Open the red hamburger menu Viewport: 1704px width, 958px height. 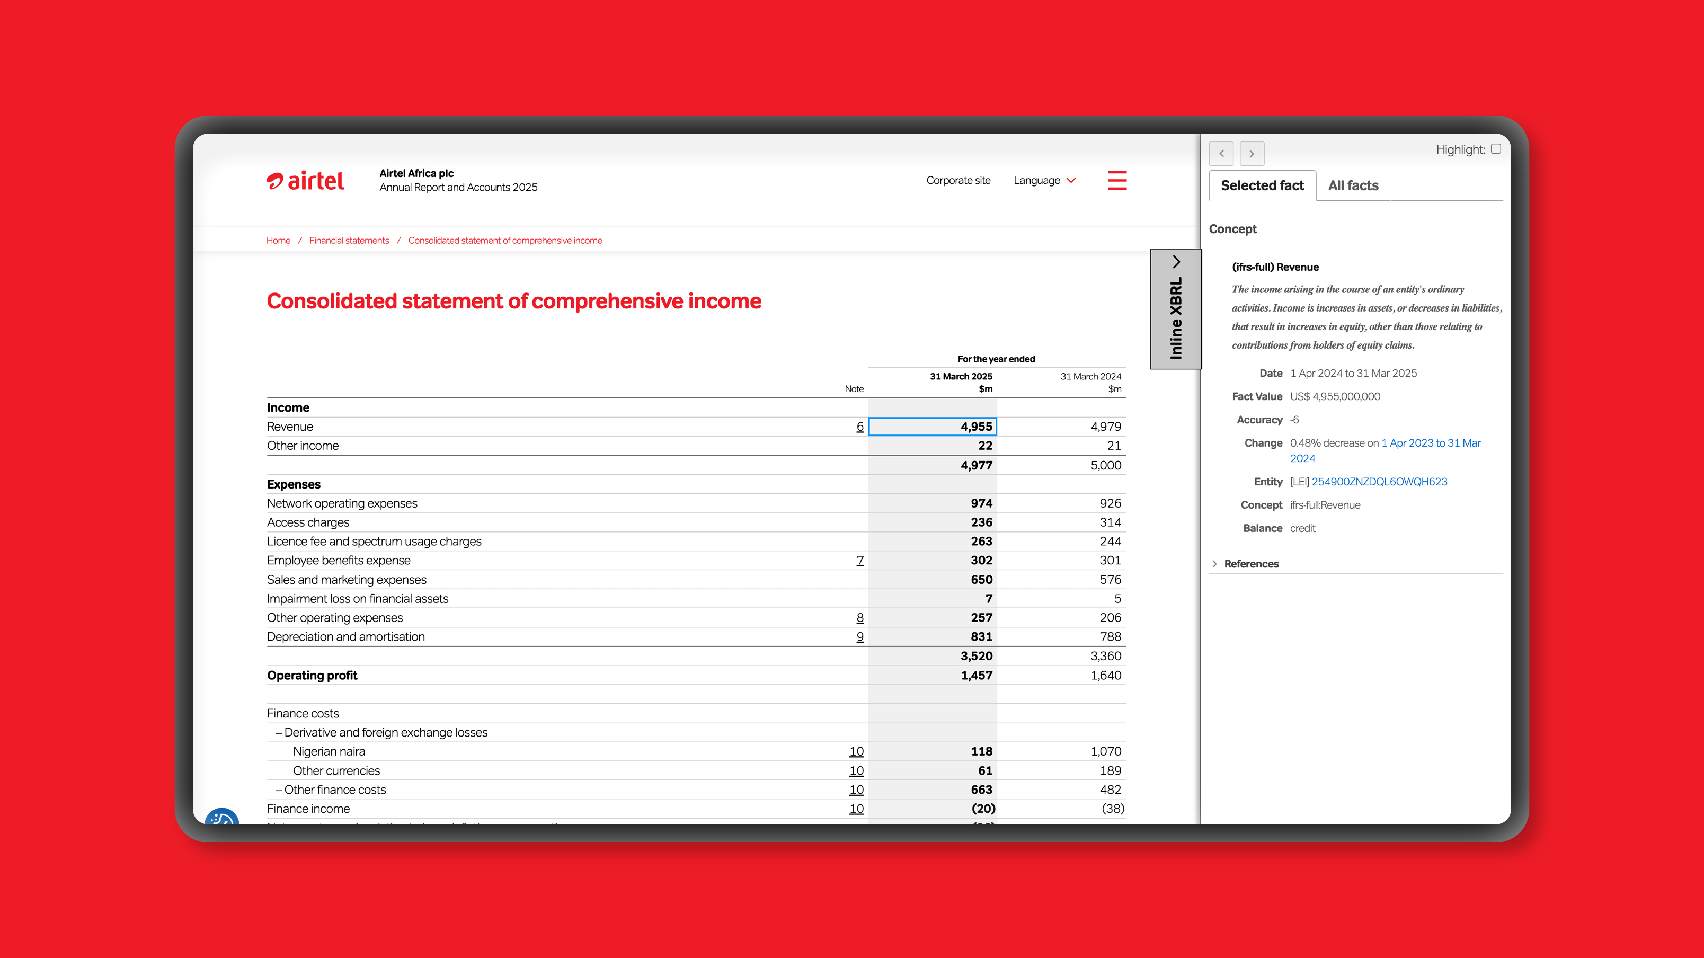(1116, 180)
